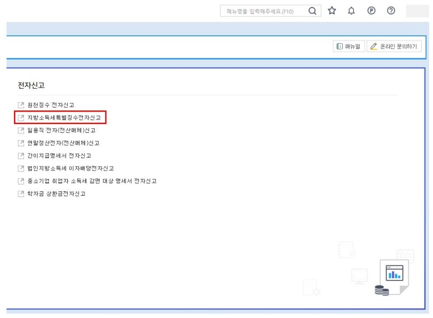Viewport: 433px width, 318px height.
Task: Click external-link icon beside 중소기업 취업자 소득세 감면
Action: [21, 181]
